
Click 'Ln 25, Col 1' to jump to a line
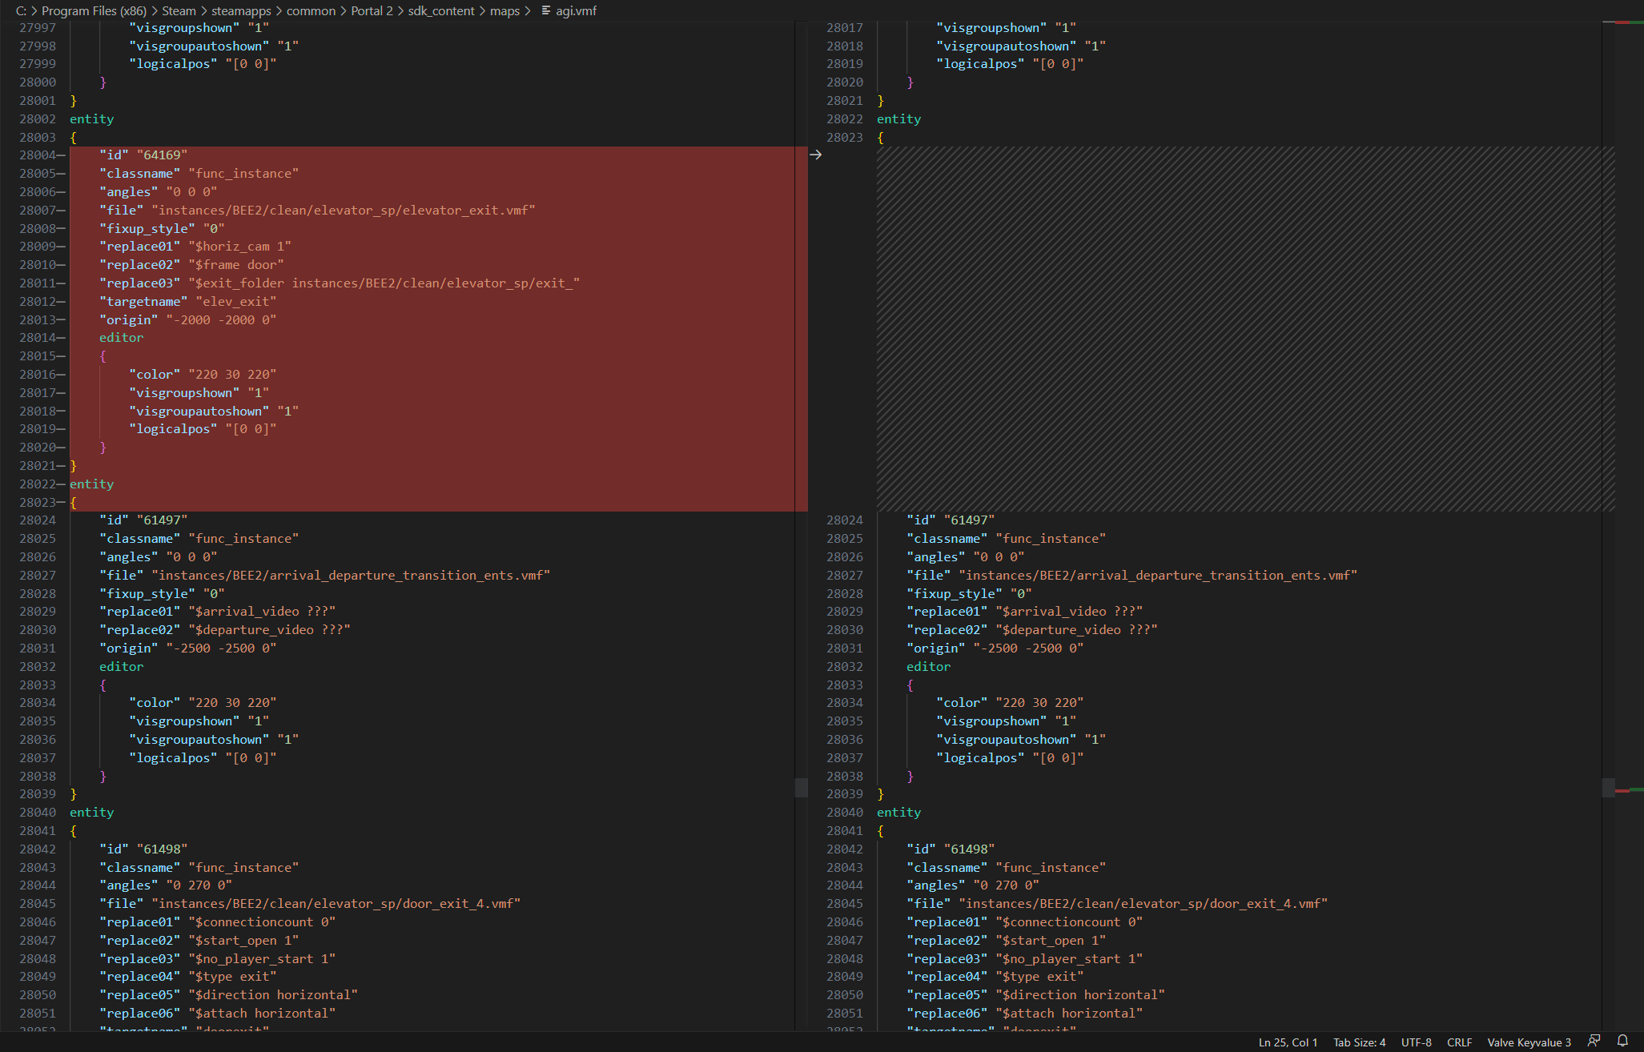coord(1288,1042)
